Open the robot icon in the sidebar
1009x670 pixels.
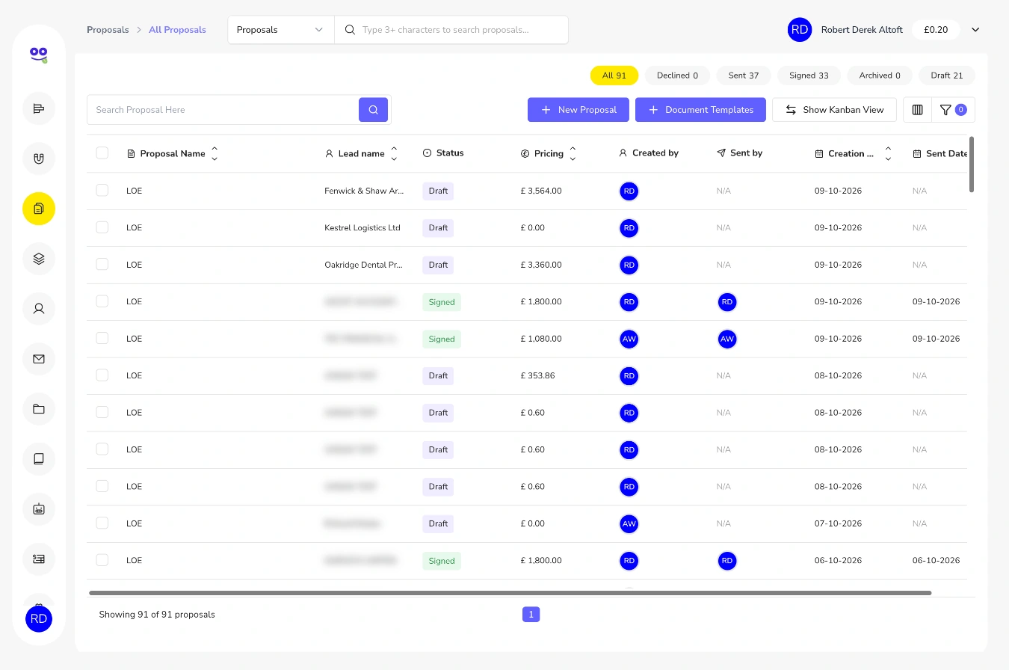(39, 509)
